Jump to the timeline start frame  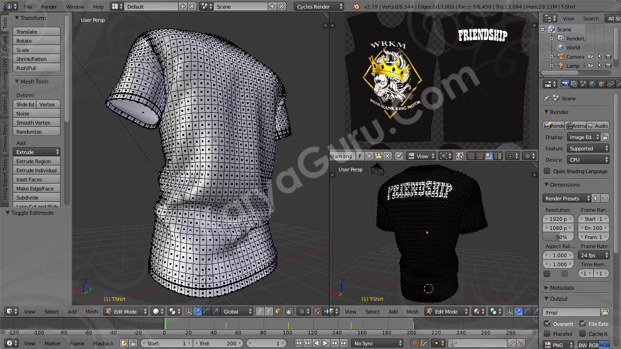298,344
